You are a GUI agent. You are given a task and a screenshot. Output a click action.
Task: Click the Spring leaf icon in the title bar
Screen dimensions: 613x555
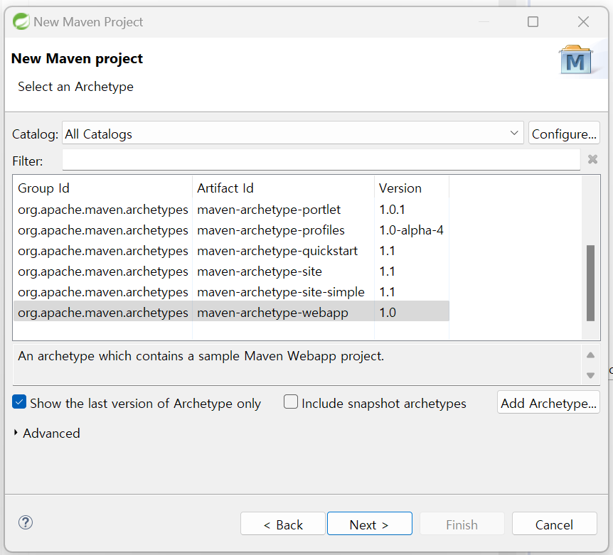click(21, 21)
